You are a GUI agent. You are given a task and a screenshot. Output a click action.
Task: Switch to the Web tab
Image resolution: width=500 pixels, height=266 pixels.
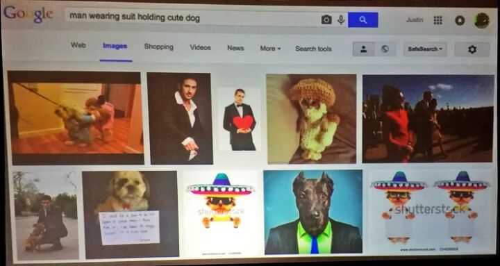click(x=78, y=45)
